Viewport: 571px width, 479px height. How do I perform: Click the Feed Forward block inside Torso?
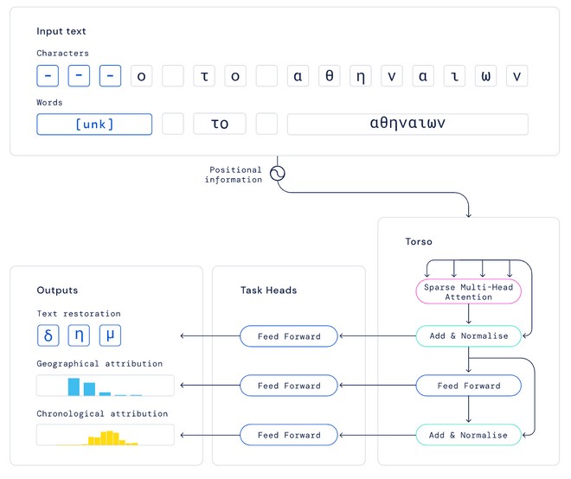[468, 386]
